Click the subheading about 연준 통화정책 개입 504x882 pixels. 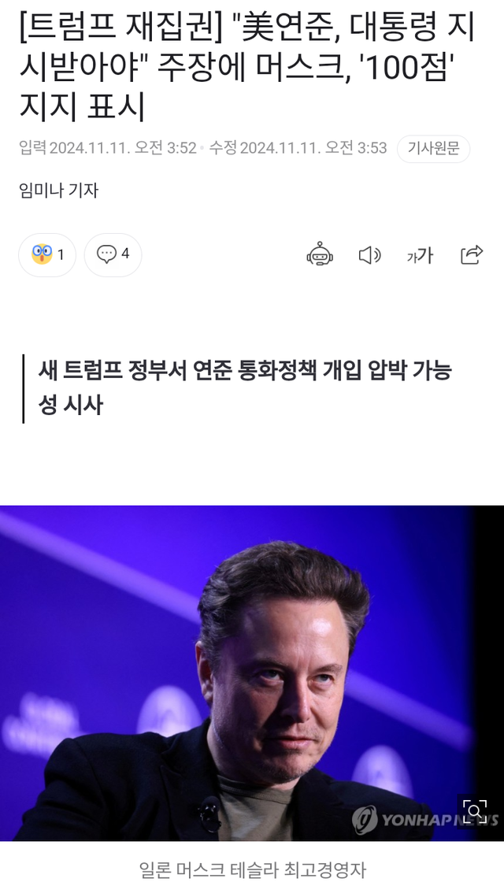click(245, 387)
